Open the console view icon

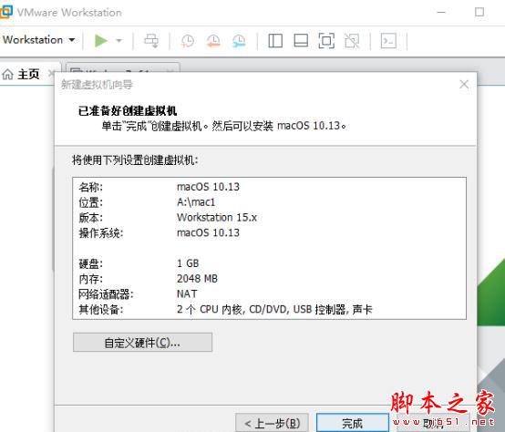point(388,41)
